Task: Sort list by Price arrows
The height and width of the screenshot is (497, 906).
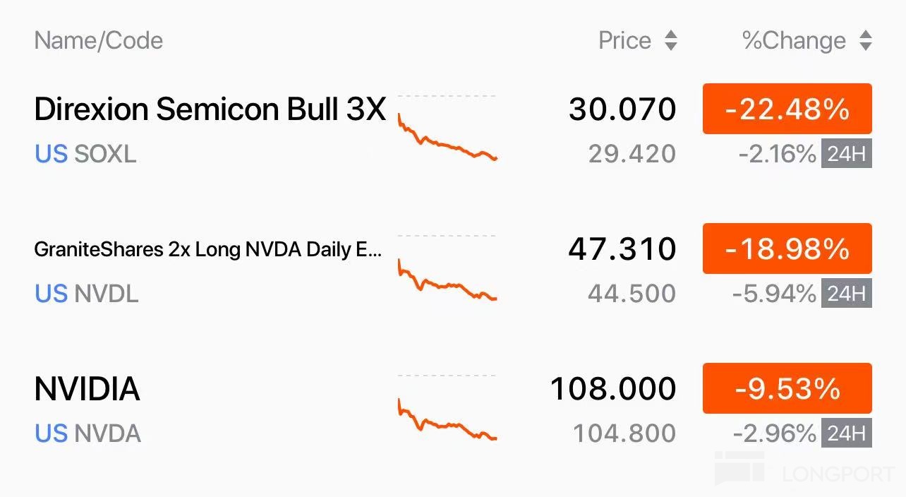Action: point(671,41)
